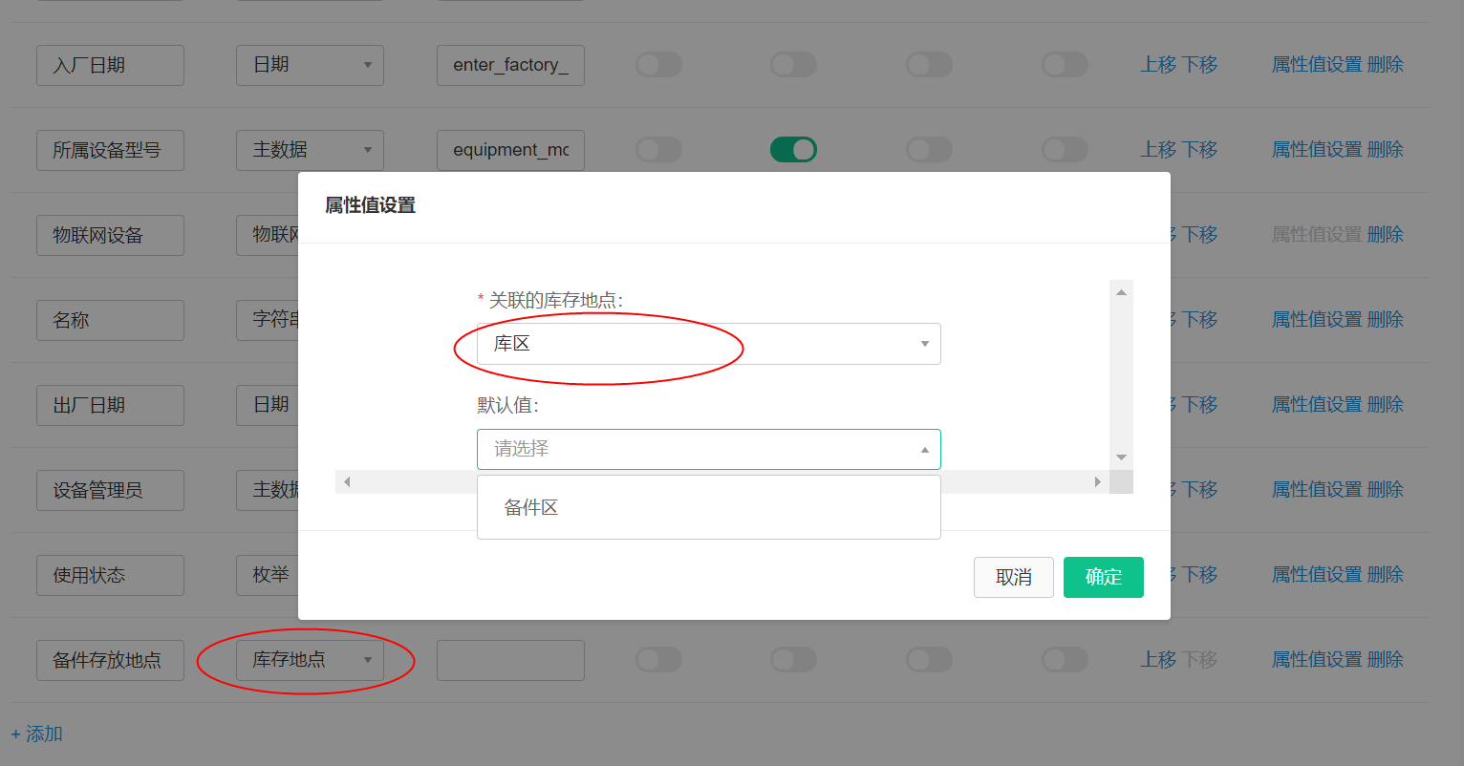This screenshot has height=766, width=1464.
Task: Click 下移 in the 使用状态 row
Action: click(1199, 575)
